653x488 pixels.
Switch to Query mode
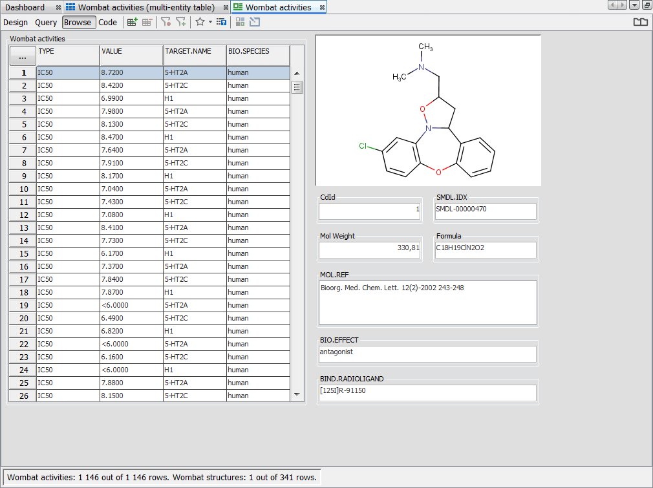pyautogui.click(x=46, y=22)
